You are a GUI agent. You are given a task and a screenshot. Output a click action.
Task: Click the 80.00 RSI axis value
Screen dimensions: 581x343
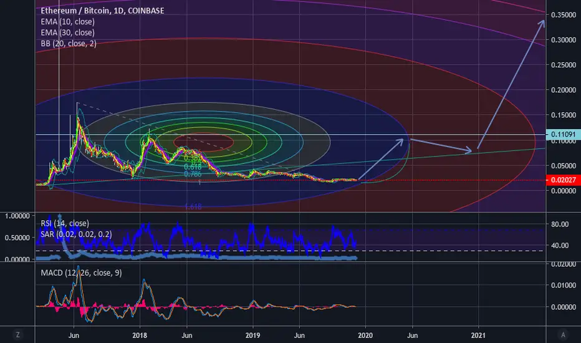560,224
